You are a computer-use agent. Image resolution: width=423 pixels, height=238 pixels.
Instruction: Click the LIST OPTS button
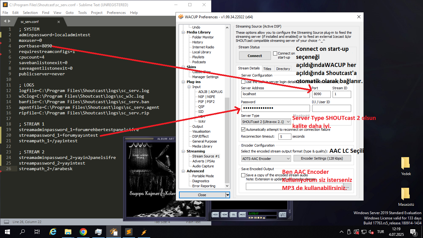[x=283, y=214]
